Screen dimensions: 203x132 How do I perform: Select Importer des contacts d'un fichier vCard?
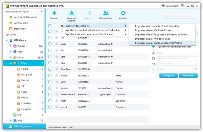tap(162, 26)
